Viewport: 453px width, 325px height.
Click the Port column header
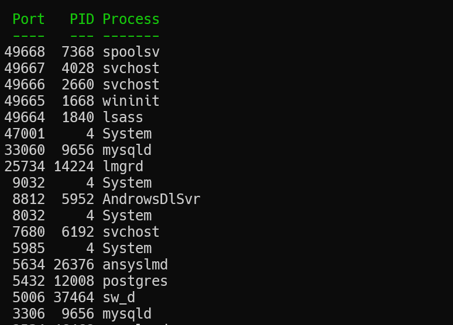point(29,19)
